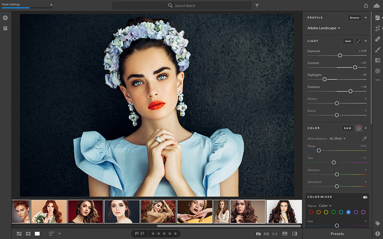Open the White Balance eyedropper

[364, 138]
